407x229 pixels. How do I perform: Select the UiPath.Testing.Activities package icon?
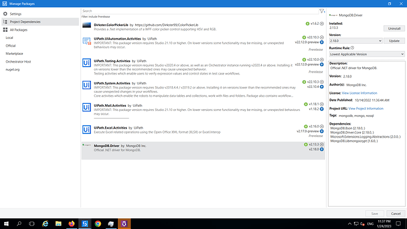pyautogui.click(x=87, y=63)
